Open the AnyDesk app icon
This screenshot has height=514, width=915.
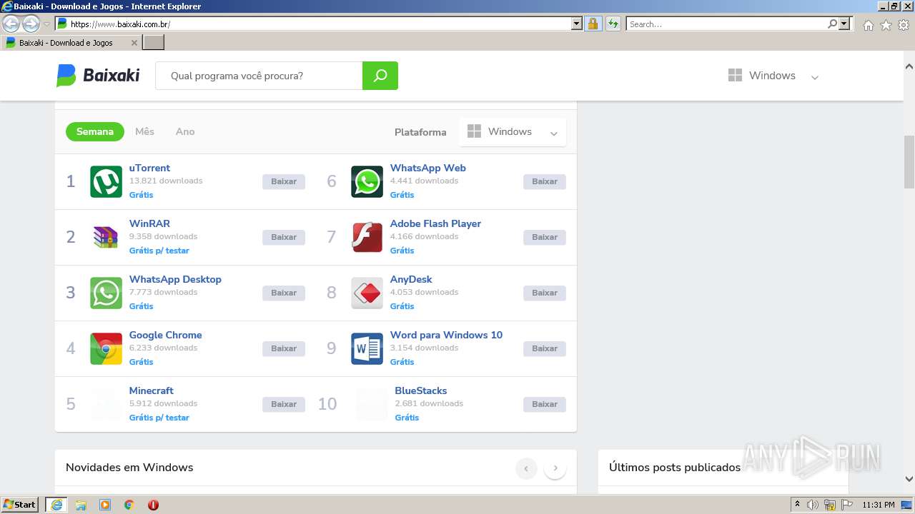[x=367, y=293]
